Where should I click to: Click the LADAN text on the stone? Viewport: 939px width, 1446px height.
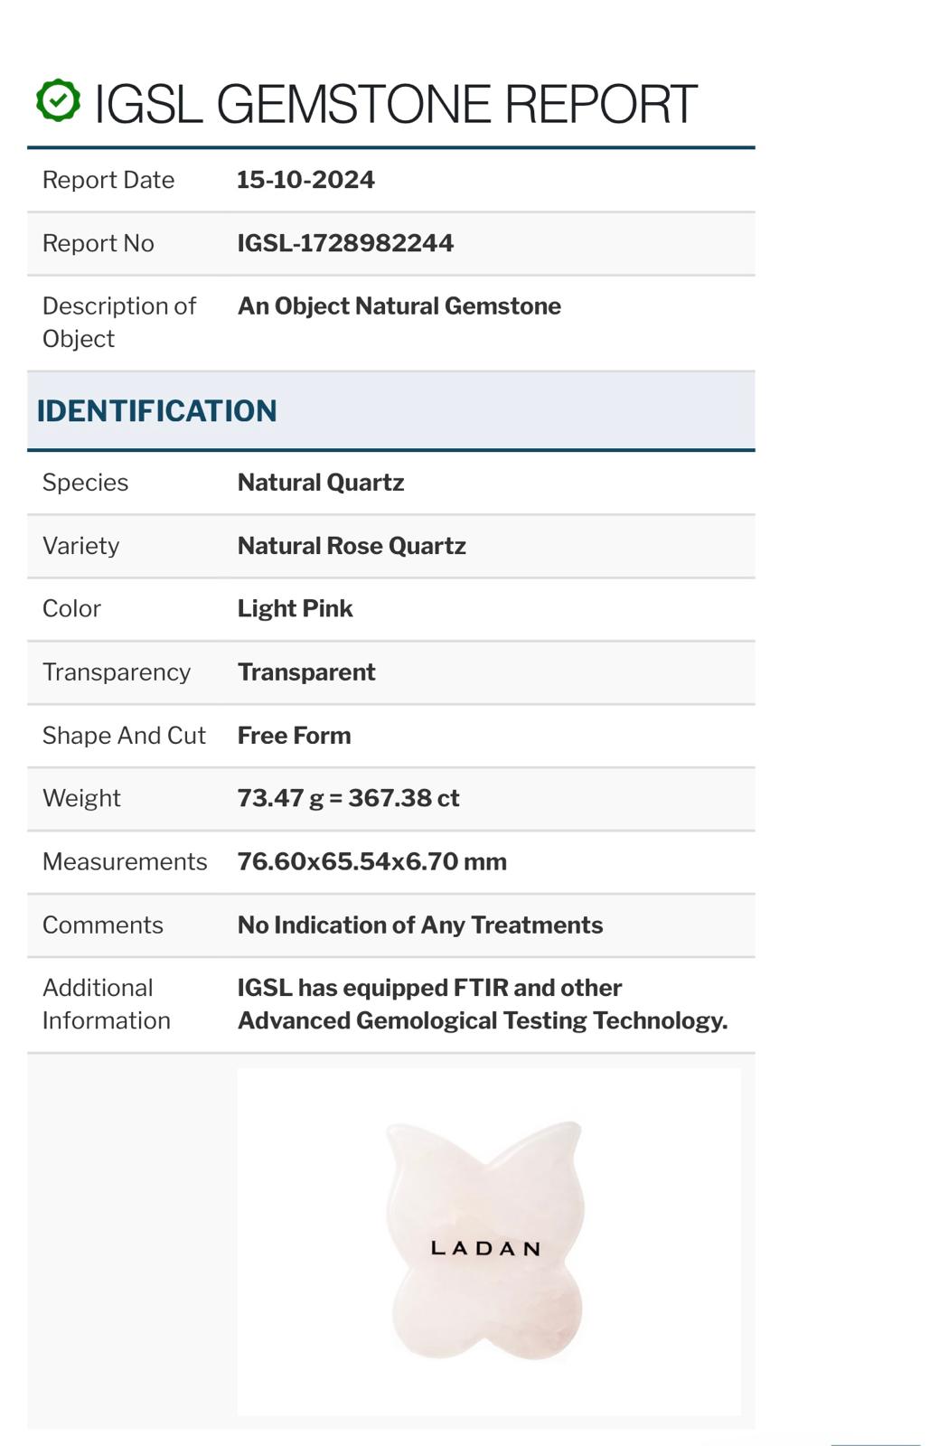(x=485, y=1249)
